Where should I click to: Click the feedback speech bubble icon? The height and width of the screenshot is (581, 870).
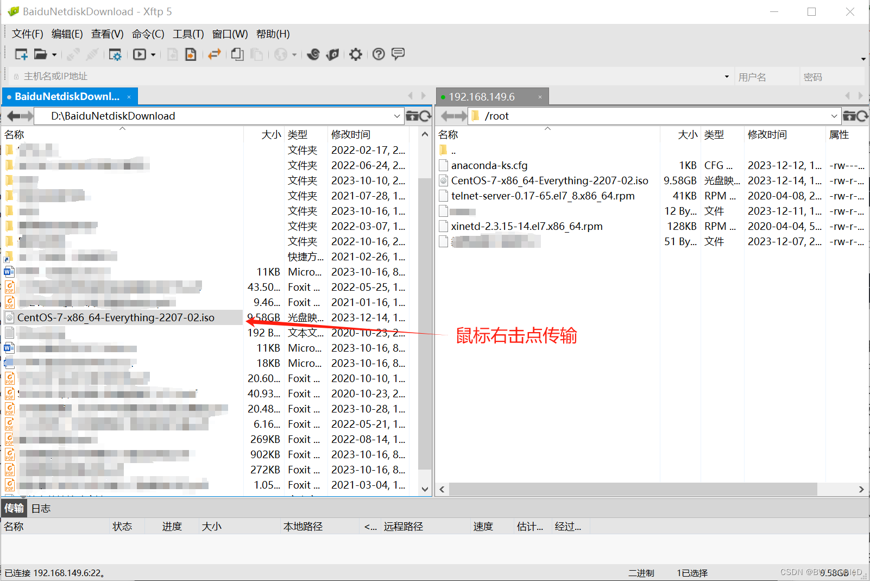[398, 54]
